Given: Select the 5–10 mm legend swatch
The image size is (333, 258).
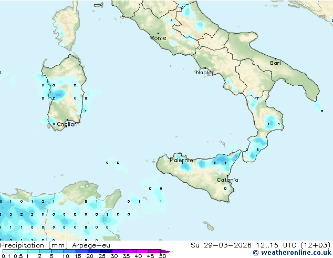Looking at the screenshot, I should click(57, 251).
